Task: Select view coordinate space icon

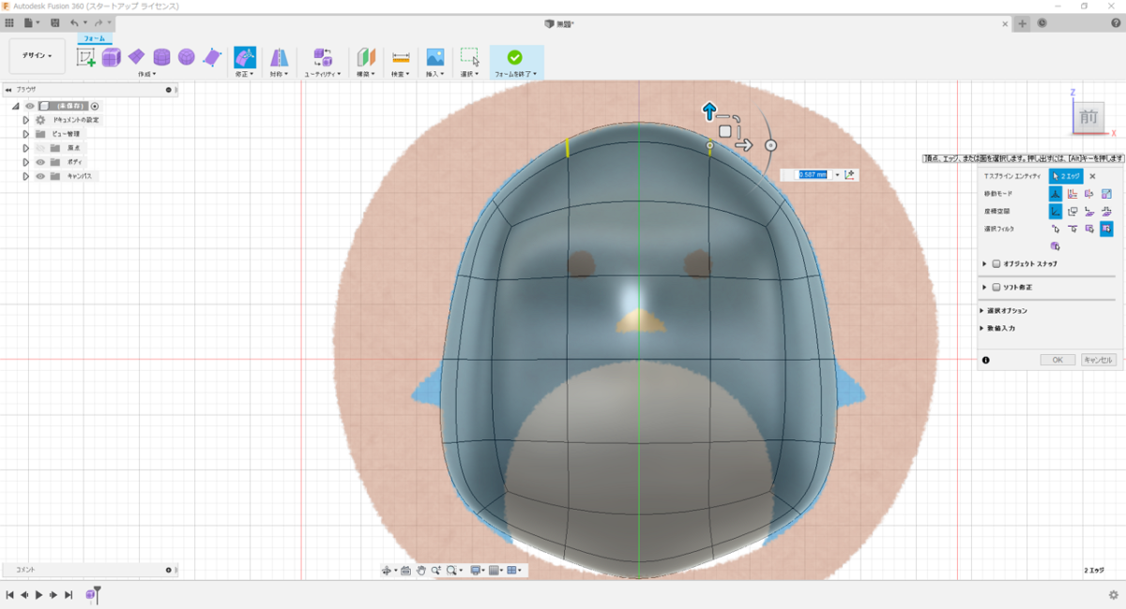Action: (x=1073, y=211)
